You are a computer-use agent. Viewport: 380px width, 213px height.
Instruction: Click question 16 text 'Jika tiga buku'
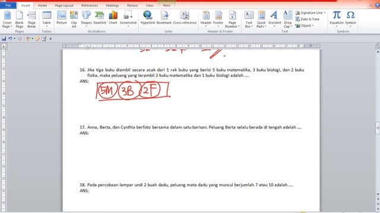[101, 70]
